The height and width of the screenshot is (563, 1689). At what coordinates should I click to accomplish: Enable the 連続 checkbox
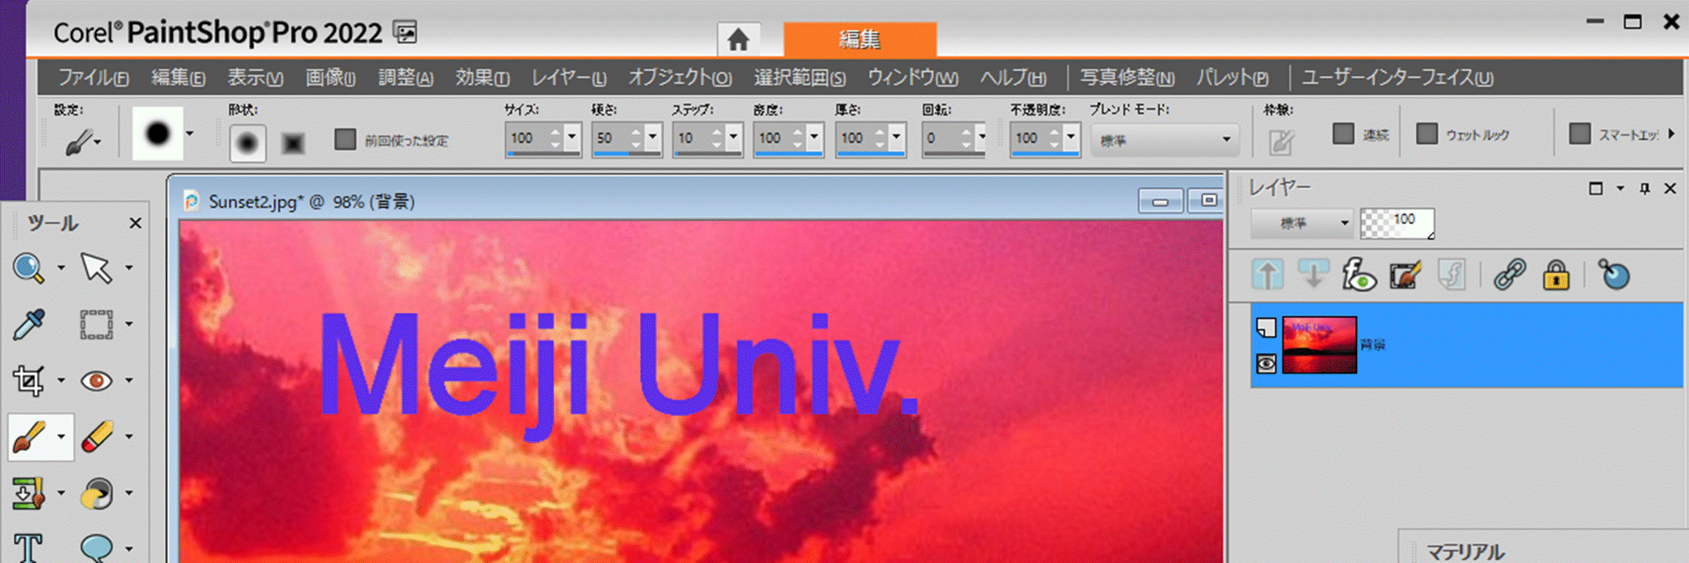pyautogui.click(x=1343, y=134)
